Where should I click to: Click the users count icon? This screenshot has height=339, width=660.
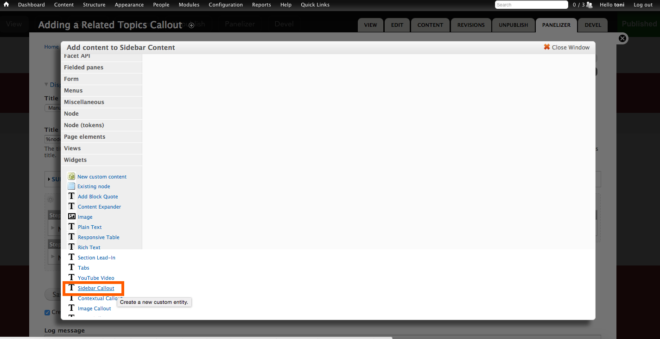pos(590,5)
